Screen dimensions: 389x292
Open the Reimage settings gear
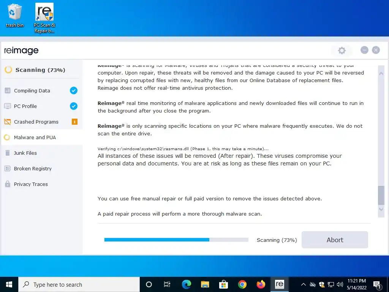(342, 51)
